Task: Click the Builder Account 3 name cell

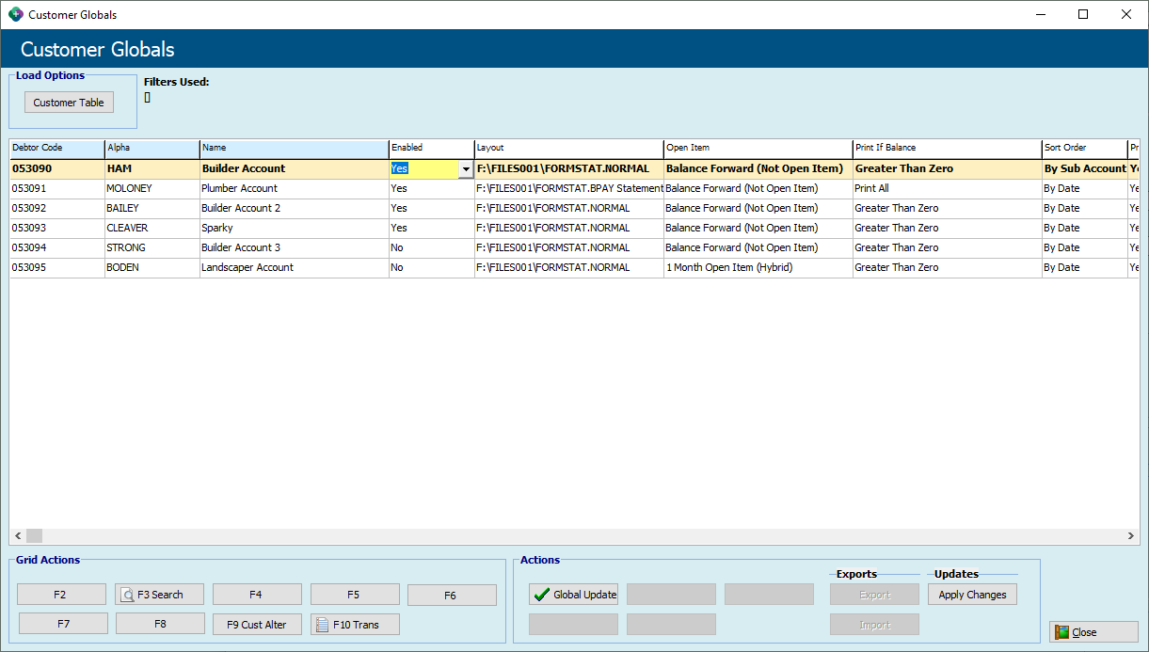Action: coord(295,247)
